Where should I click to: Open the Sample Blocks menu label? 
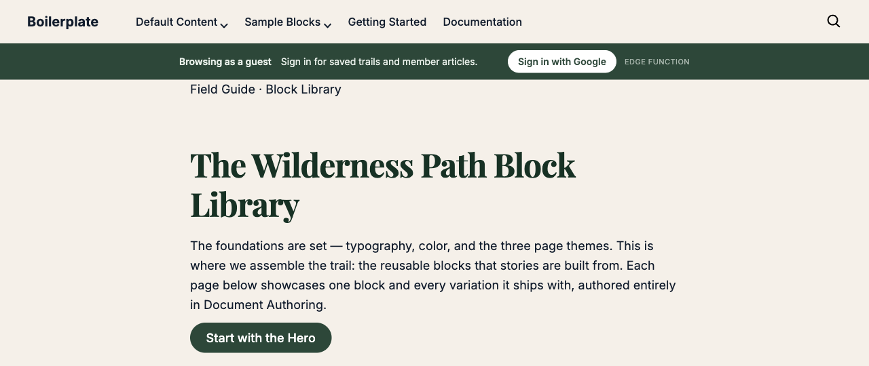282,22
